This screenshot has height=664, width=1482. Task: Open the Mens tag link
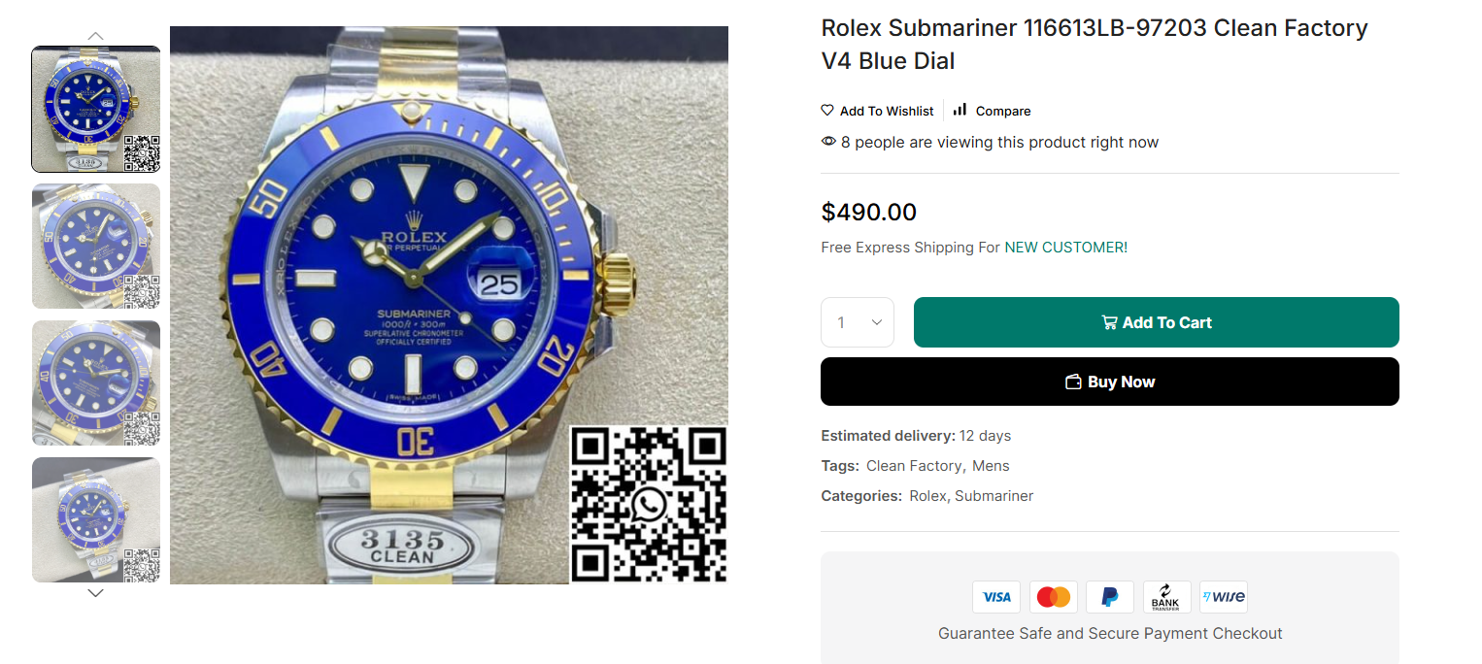click(991, 466)
